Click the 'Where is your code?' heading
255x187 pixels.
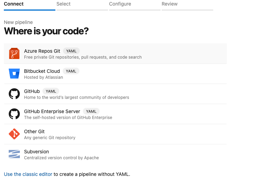[x=46, y=31]
